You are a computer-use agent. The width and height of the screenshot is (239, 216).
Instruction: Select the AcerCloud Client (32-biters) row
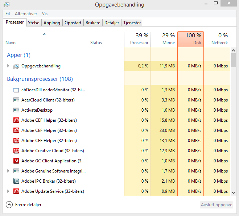[x=117, y=100]
